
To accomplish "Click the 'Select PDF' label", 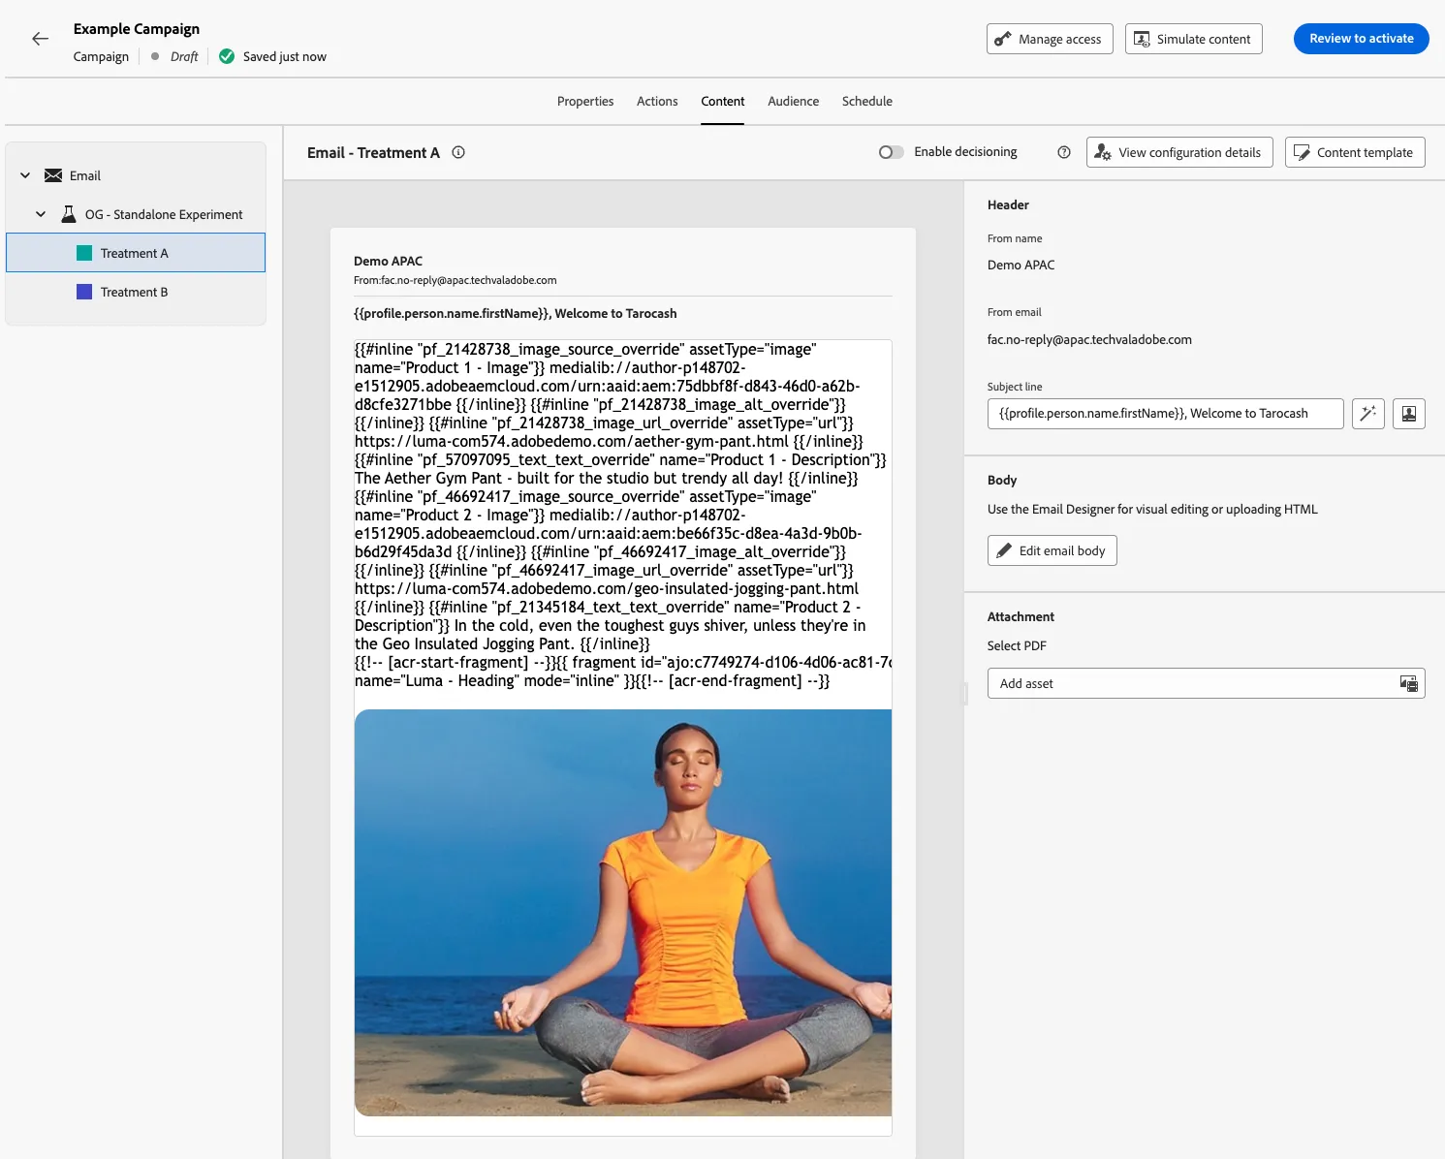I will coord(1017,645).
